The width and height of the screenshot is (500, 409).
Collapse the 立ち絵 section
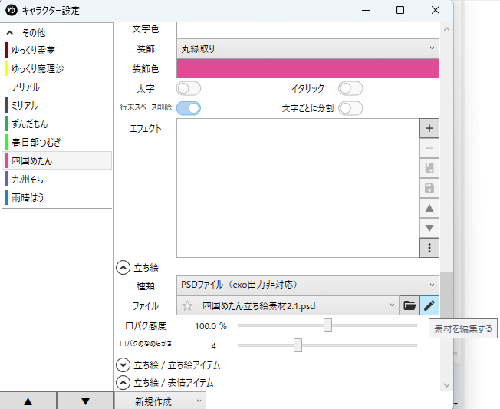pos(123,267)
